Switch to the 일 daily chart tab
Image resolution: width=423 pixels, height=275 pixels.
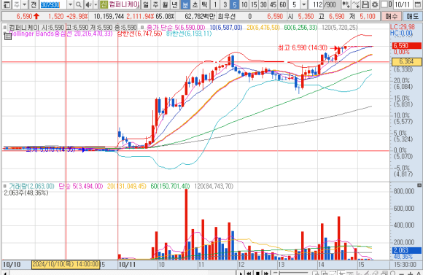(x=146, y=4)
